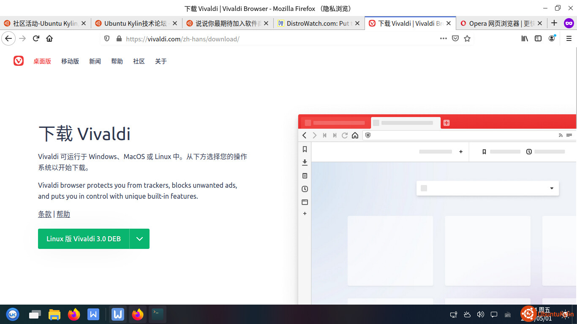This screenshot has width=577, height=324.
Task: Click the Firefox reload page icon
Action: 36,38
